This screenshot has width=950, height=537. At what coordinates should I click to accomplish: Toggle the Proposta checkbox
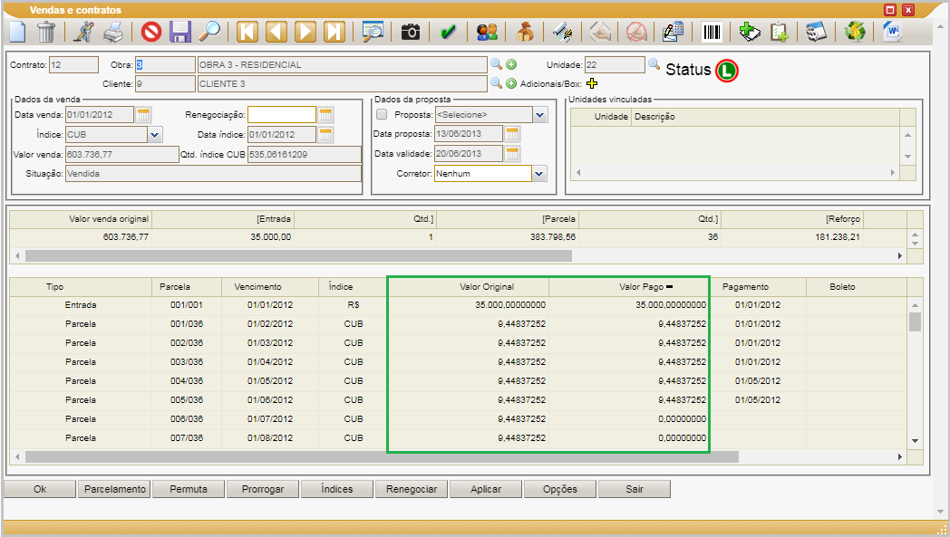[382, 114]
